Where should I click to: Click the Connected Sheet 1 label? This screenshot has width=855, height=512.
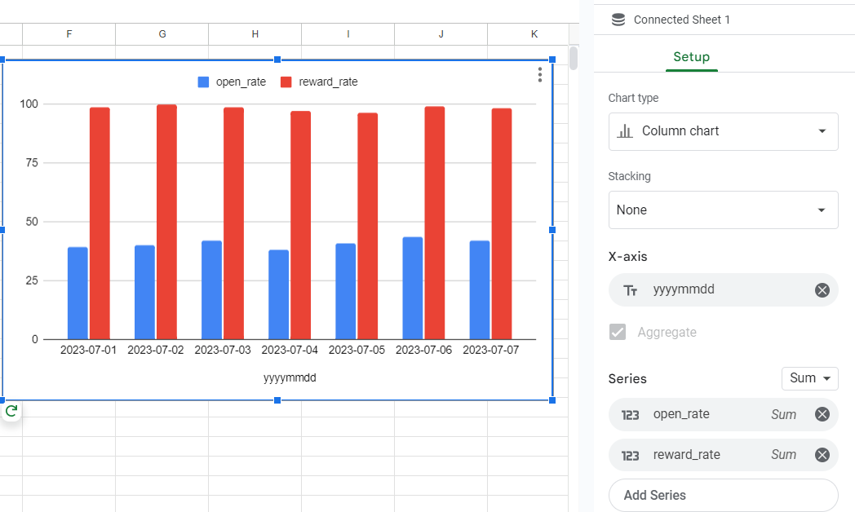point(681,20)
